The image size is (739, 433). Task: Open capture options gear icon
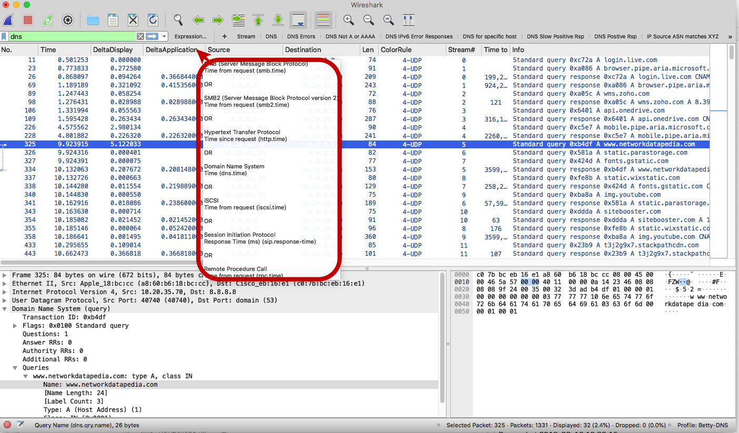tap(68, 20)
